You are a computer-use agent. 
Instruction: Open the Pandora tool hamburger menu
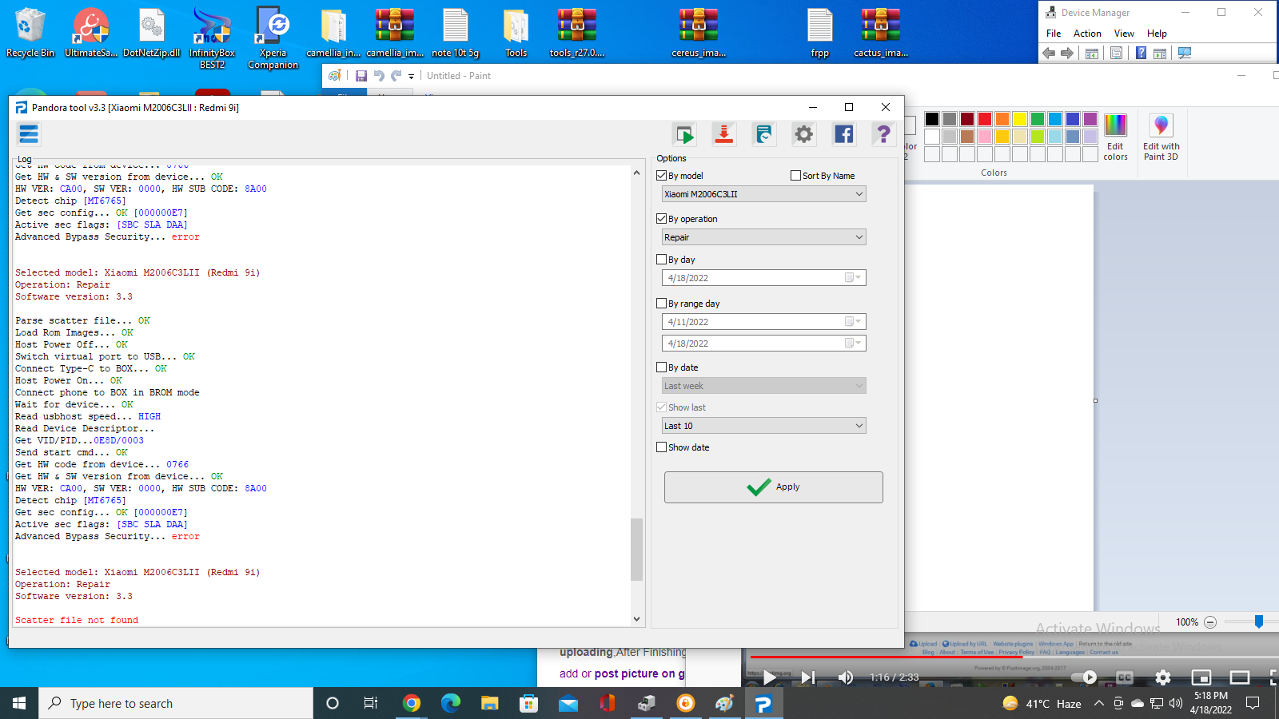(x=29, y=134)
